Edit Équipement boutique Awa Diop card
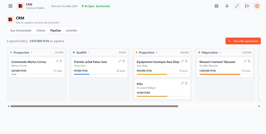This screenshot has width=266, height=134. point(183,61)
